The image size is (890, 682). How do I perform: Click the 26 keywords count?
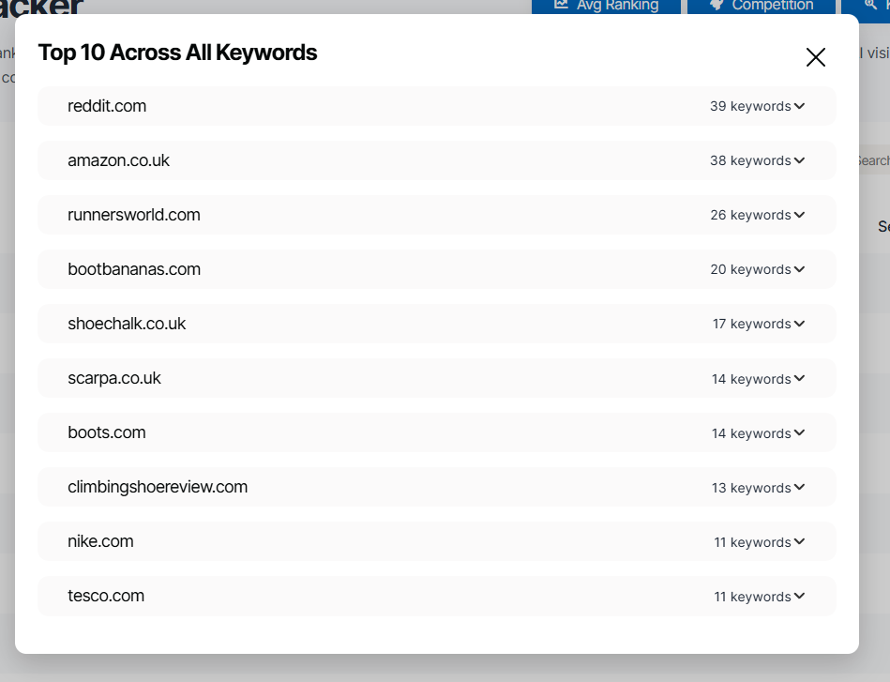click(x=750, y=215)
